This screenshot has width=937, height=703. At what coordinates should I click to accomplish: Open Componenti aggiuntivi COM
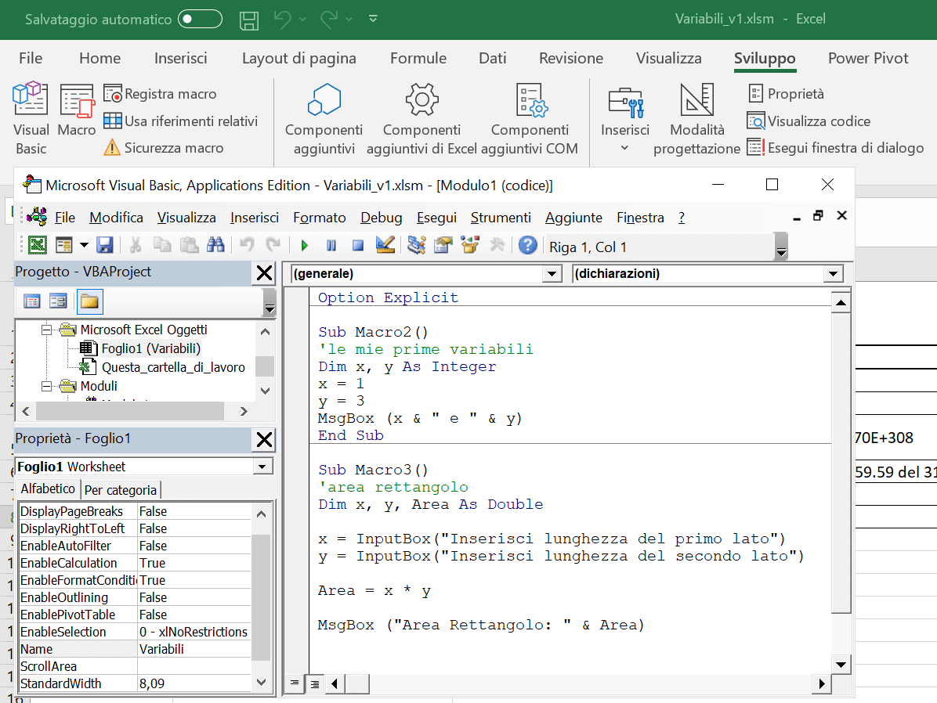point(530,118)
